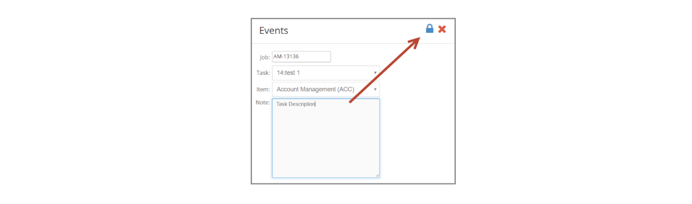Click the Account Management (ACC) text
Image resolution: width=692 pixels, height=204 pixels.
point(315,89)
